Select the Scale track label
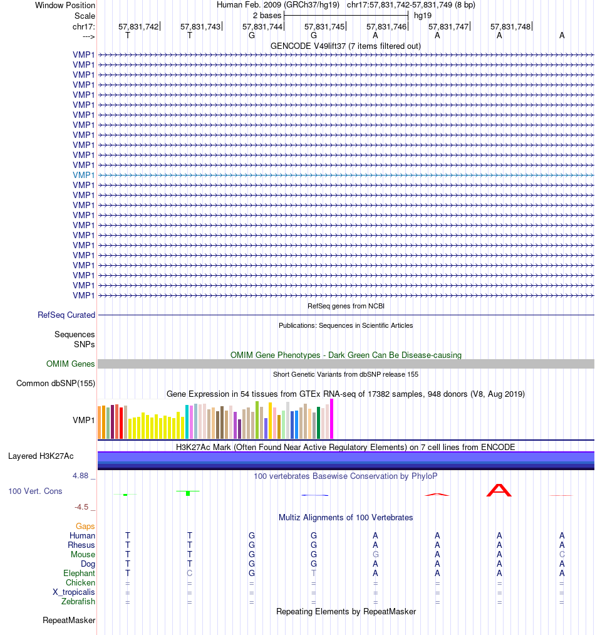 tap(85, 16)
